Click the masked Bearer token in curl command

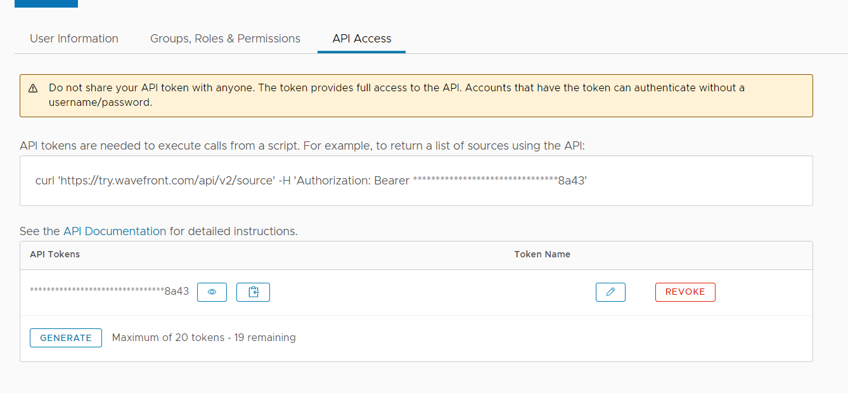coord(499,181)
